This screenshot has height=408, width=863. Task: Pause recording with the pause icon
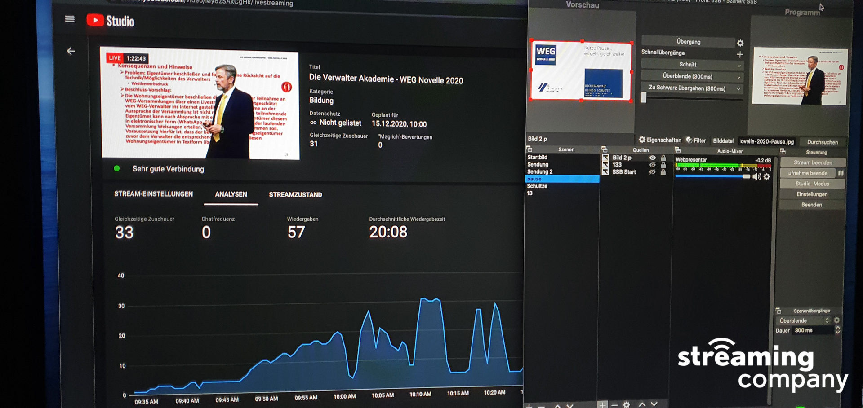[x=841, y=173]
